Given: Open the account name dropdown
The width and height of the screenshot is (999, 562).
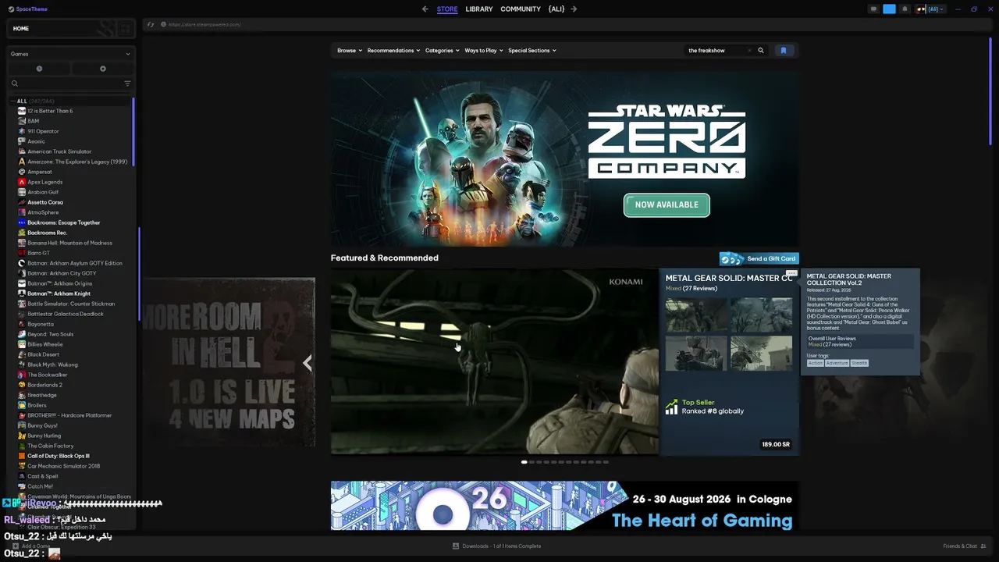Looking at the screenshot, I should 936,9.
